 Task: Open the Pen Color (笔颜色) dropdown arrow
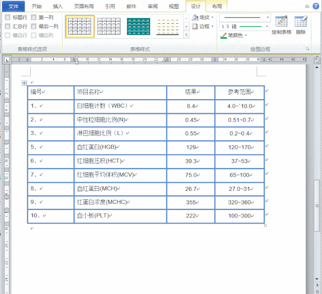pos(246,36)
